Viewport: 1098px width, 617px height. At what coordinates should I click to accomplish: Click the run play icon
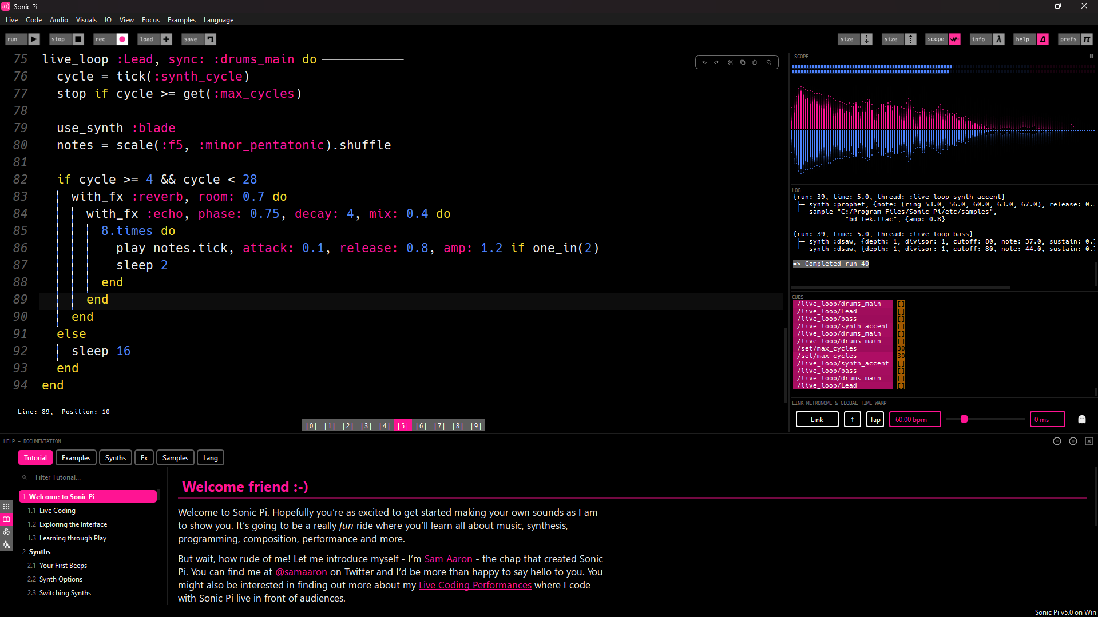34,39
